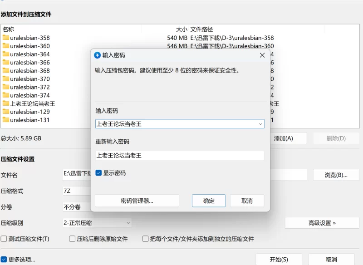This screenshot has width=363, height=265.
Task: Click the 确定 button
Action: tap(209, 201)
